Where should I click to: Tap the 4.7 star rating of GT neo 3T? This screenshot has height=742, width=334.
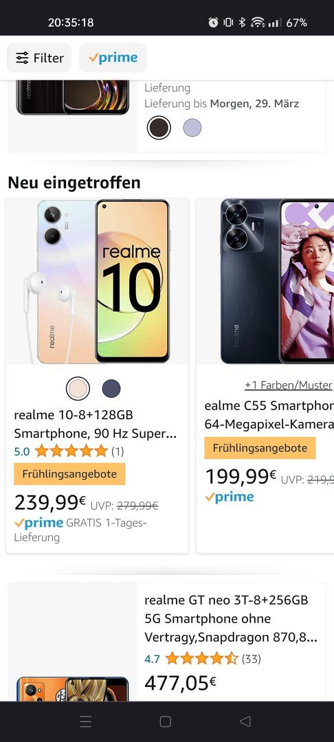pyautogui.click(x=202, y=658)
